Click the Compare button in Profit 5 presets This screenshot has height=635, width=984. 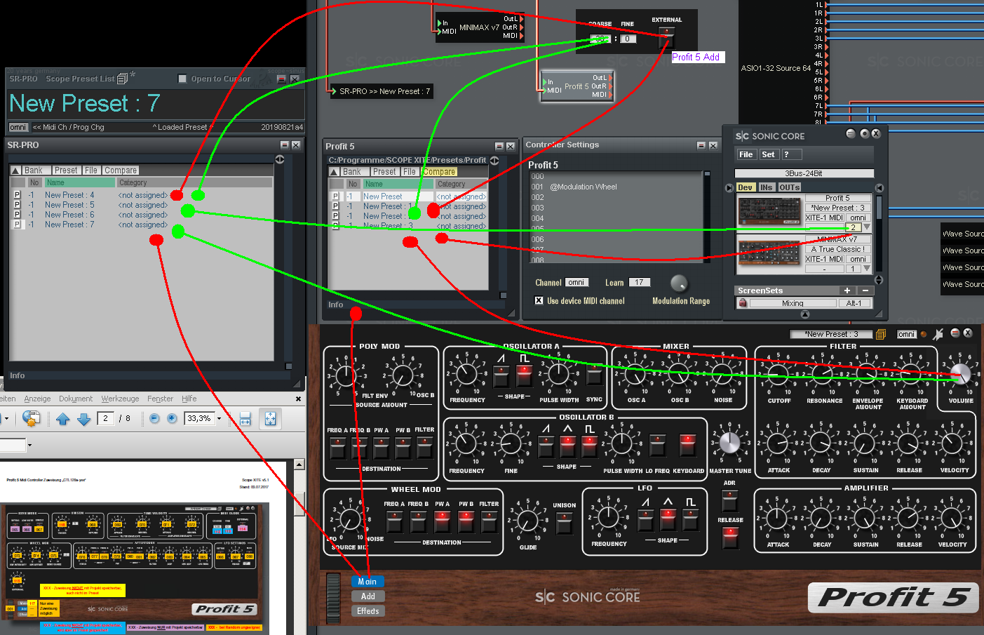[x=439, y=172]
